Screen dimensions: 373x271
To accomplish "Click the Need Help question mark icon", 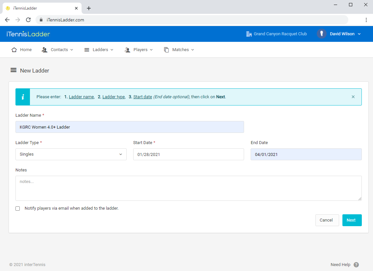I will [x=356, y=265].
